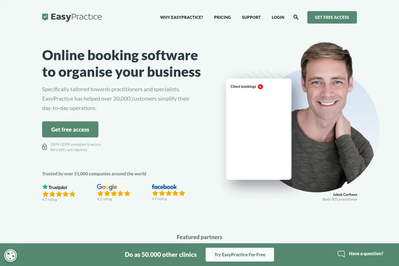Click the 4.9 rating text
This screenshot has width=399, height=266.
point(159,199)
